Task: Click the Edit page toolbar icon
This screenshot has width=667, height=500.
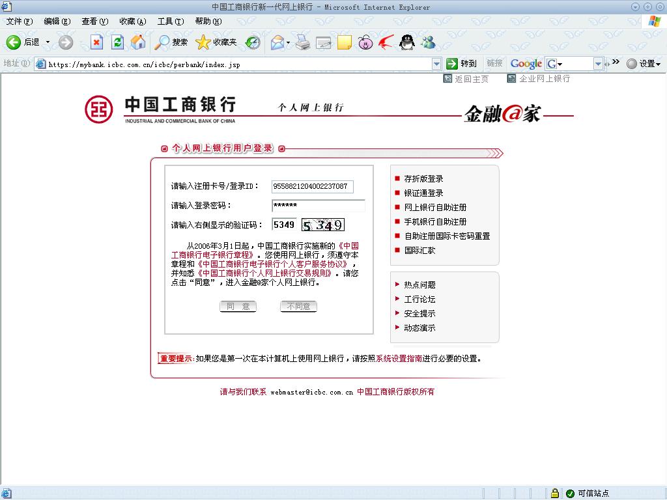Action: pos(323,42)
